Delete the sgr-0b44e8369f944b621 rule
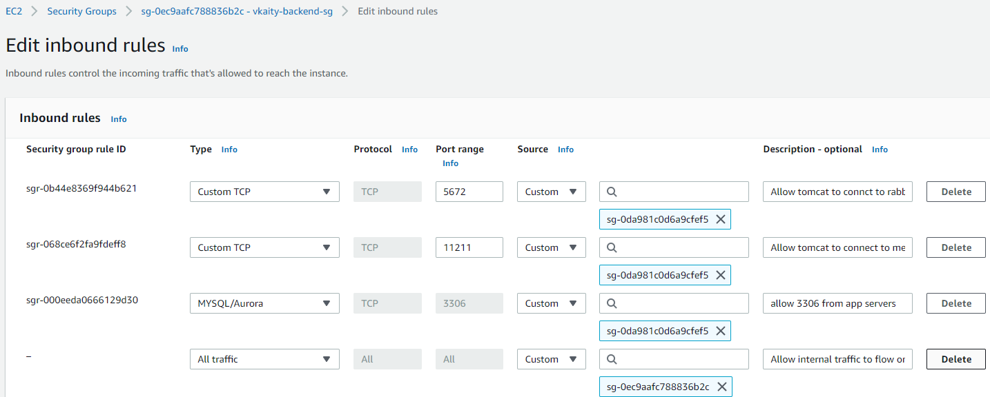This screenshot has height=397, width=990. coord(956,192)
